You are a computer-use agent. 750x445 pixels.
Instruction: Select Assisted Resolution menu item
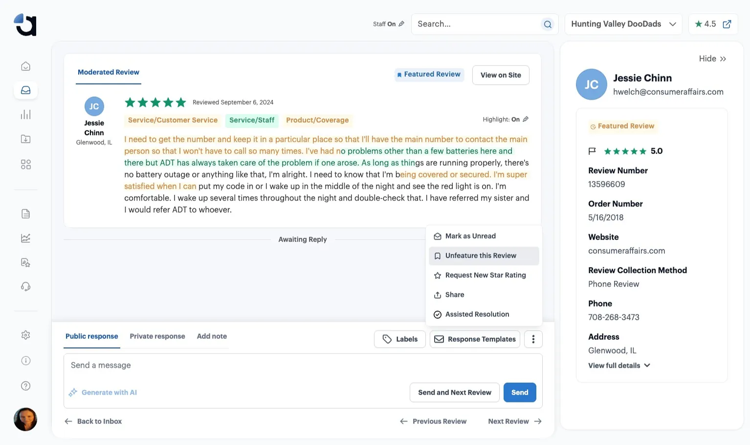click(484, 314)
